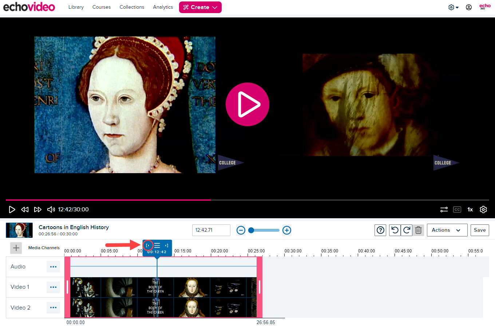Click the trim-left bracket icon on playhead
Image resolution: width=495 pixels, height=335 pixels.
click(148, 245)
